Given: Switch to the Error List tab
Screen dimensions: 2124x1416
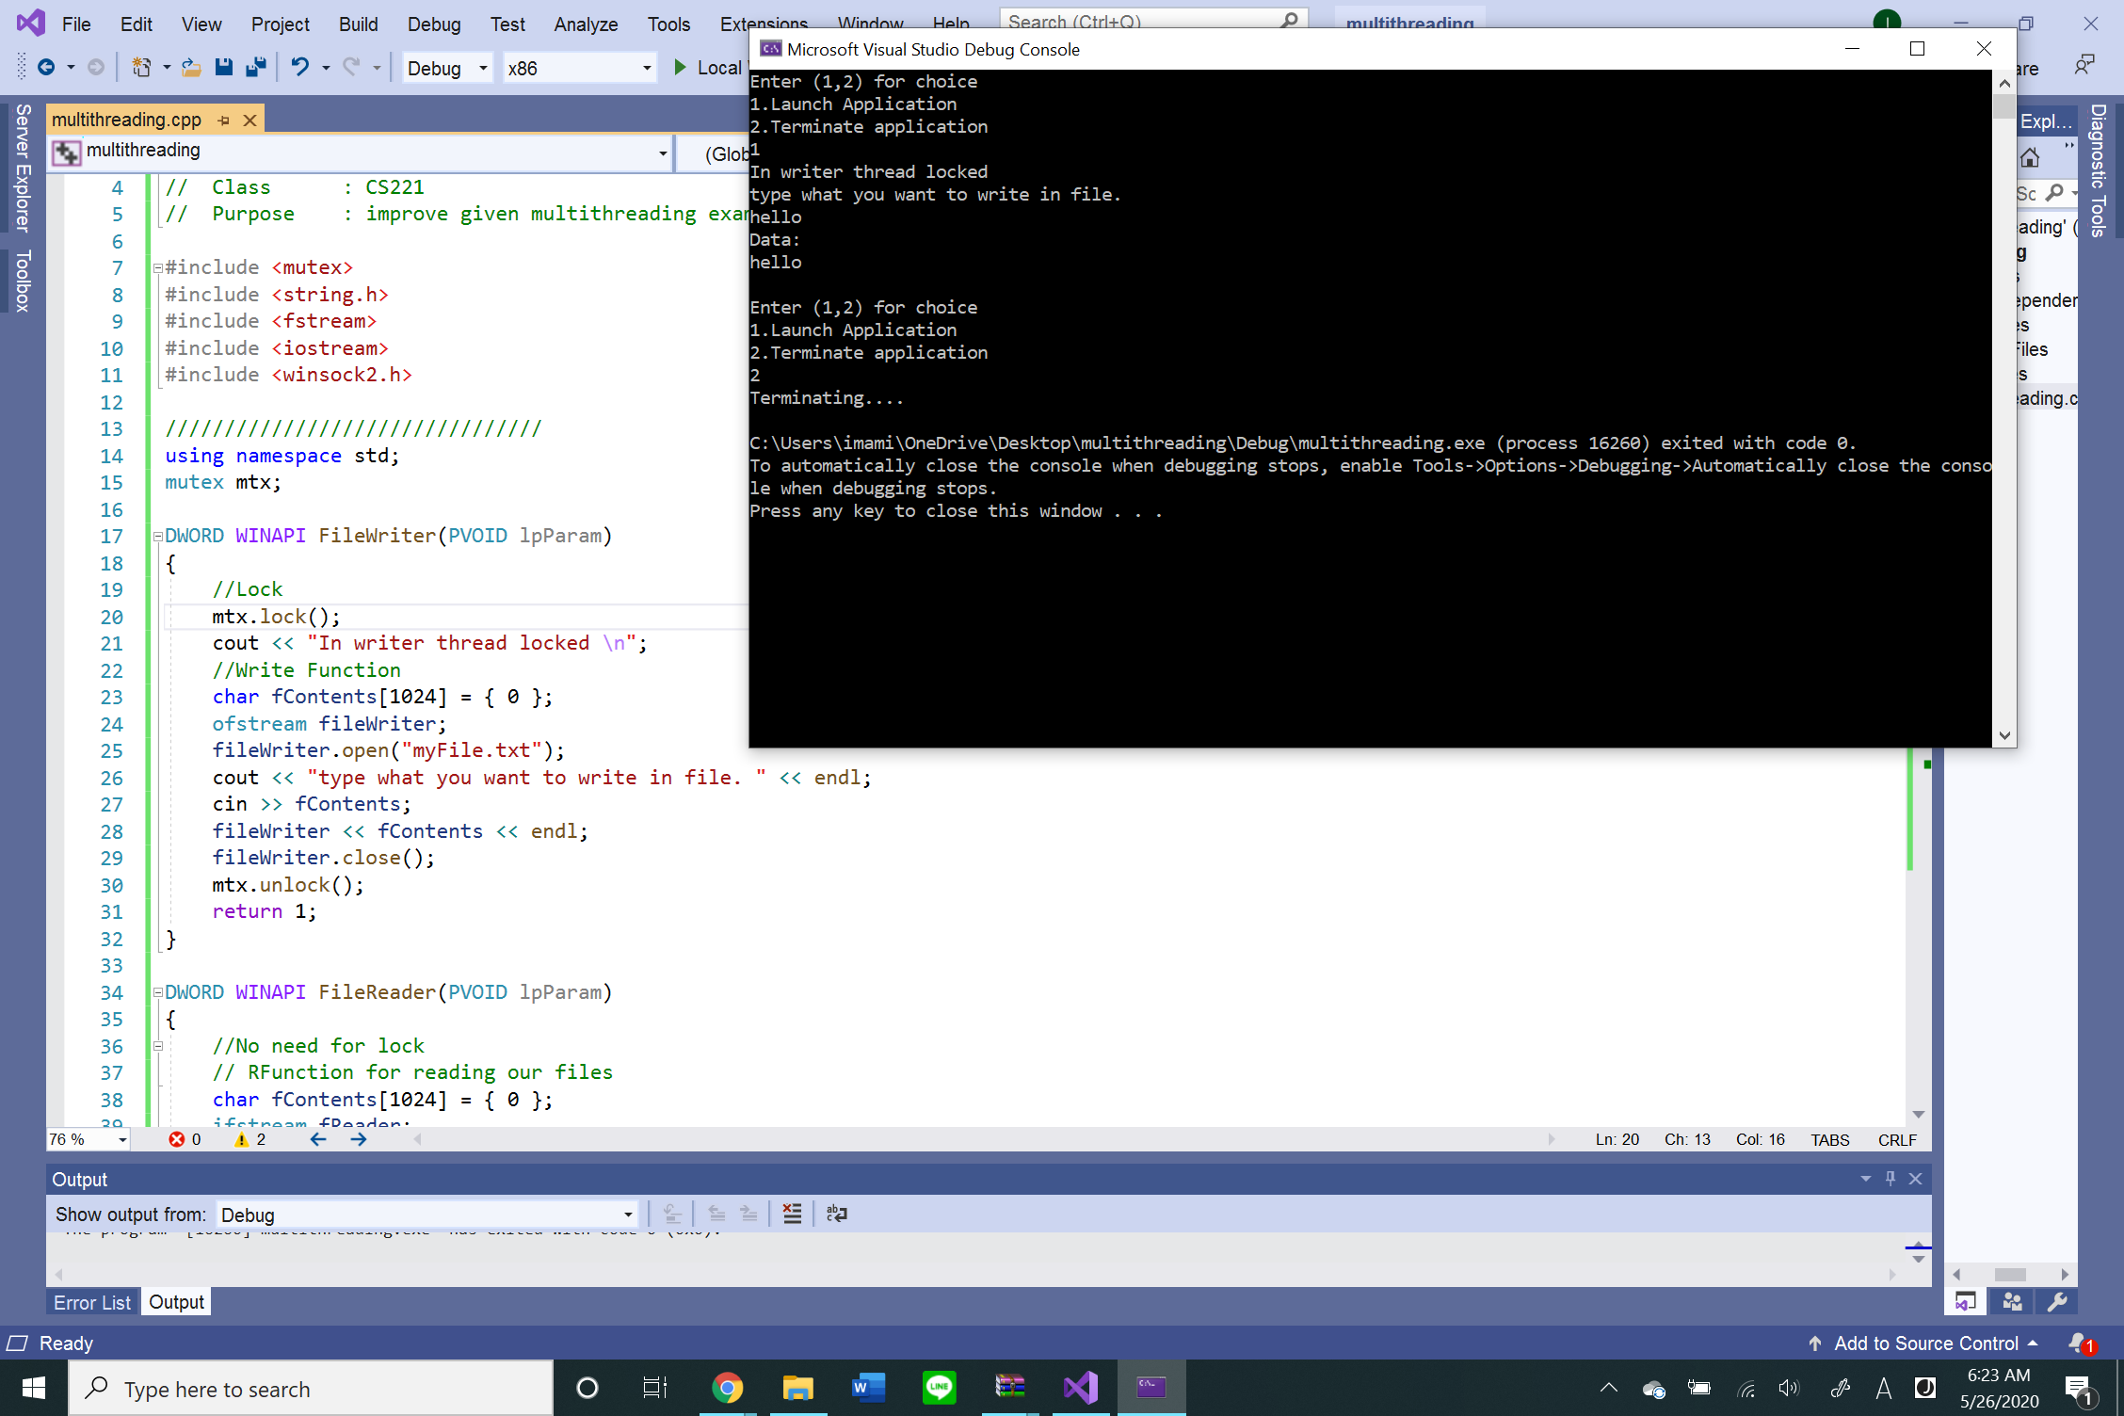Looking at the screenshot, I should pos(92,1302).
